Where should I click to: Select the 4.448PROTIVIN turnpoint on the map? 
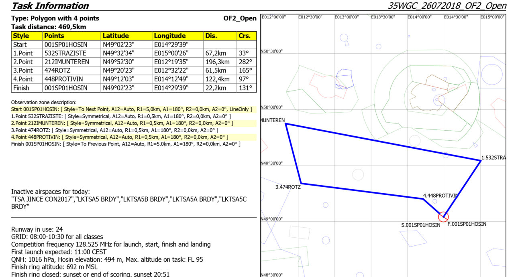[422, 198]
